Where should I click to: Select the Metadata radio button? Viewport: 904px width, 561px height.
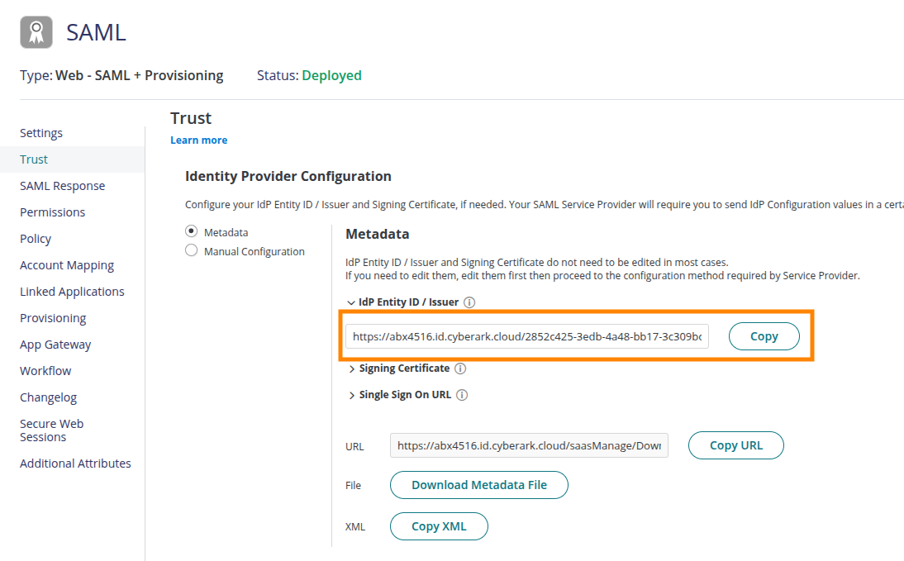pyautogui.click(x=192, y=232)
